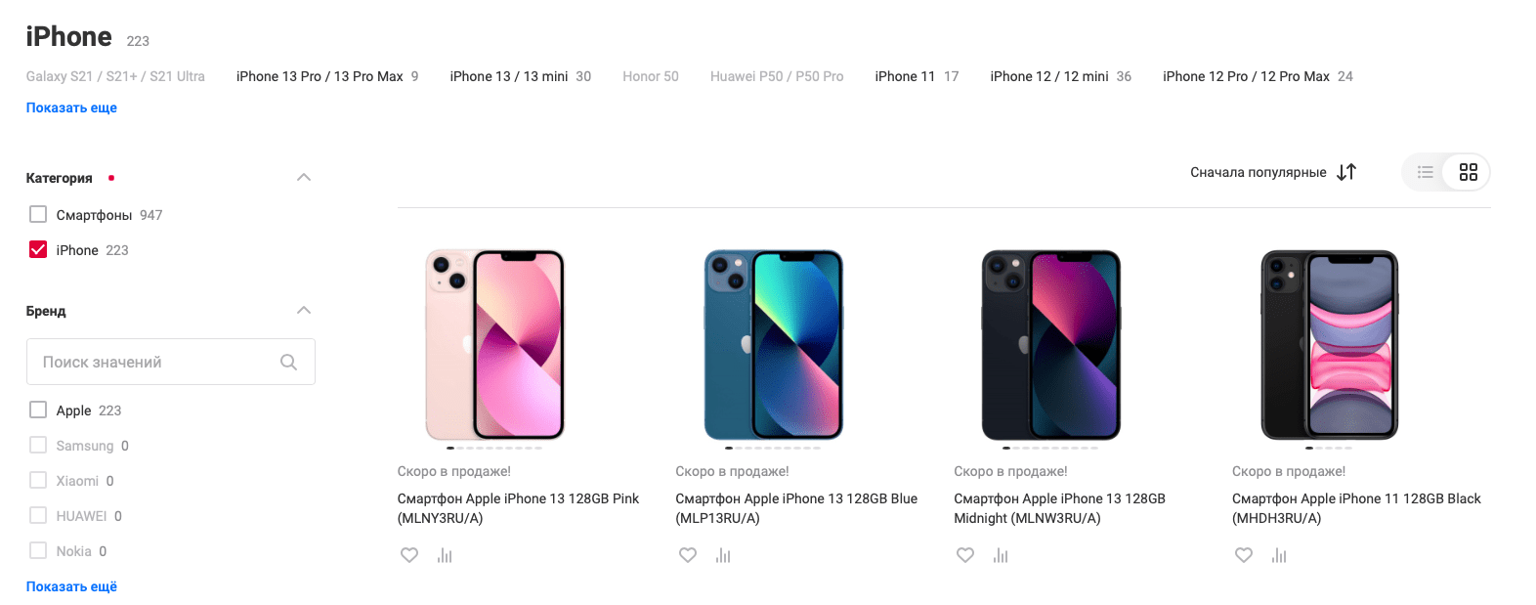This screenshot has width=1536, height=605.
Task: Switch to list view layout
Action: [1426, 172]
